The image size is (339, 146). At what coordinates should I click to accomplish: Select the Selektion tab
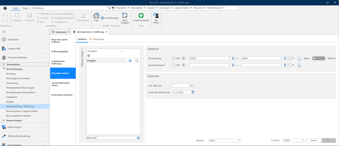tap(82, 39)
